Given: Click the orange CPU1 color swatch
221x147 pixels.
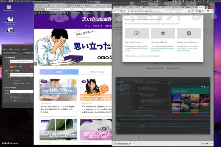Looking at the screenshot, I should (x=12, y=66).
